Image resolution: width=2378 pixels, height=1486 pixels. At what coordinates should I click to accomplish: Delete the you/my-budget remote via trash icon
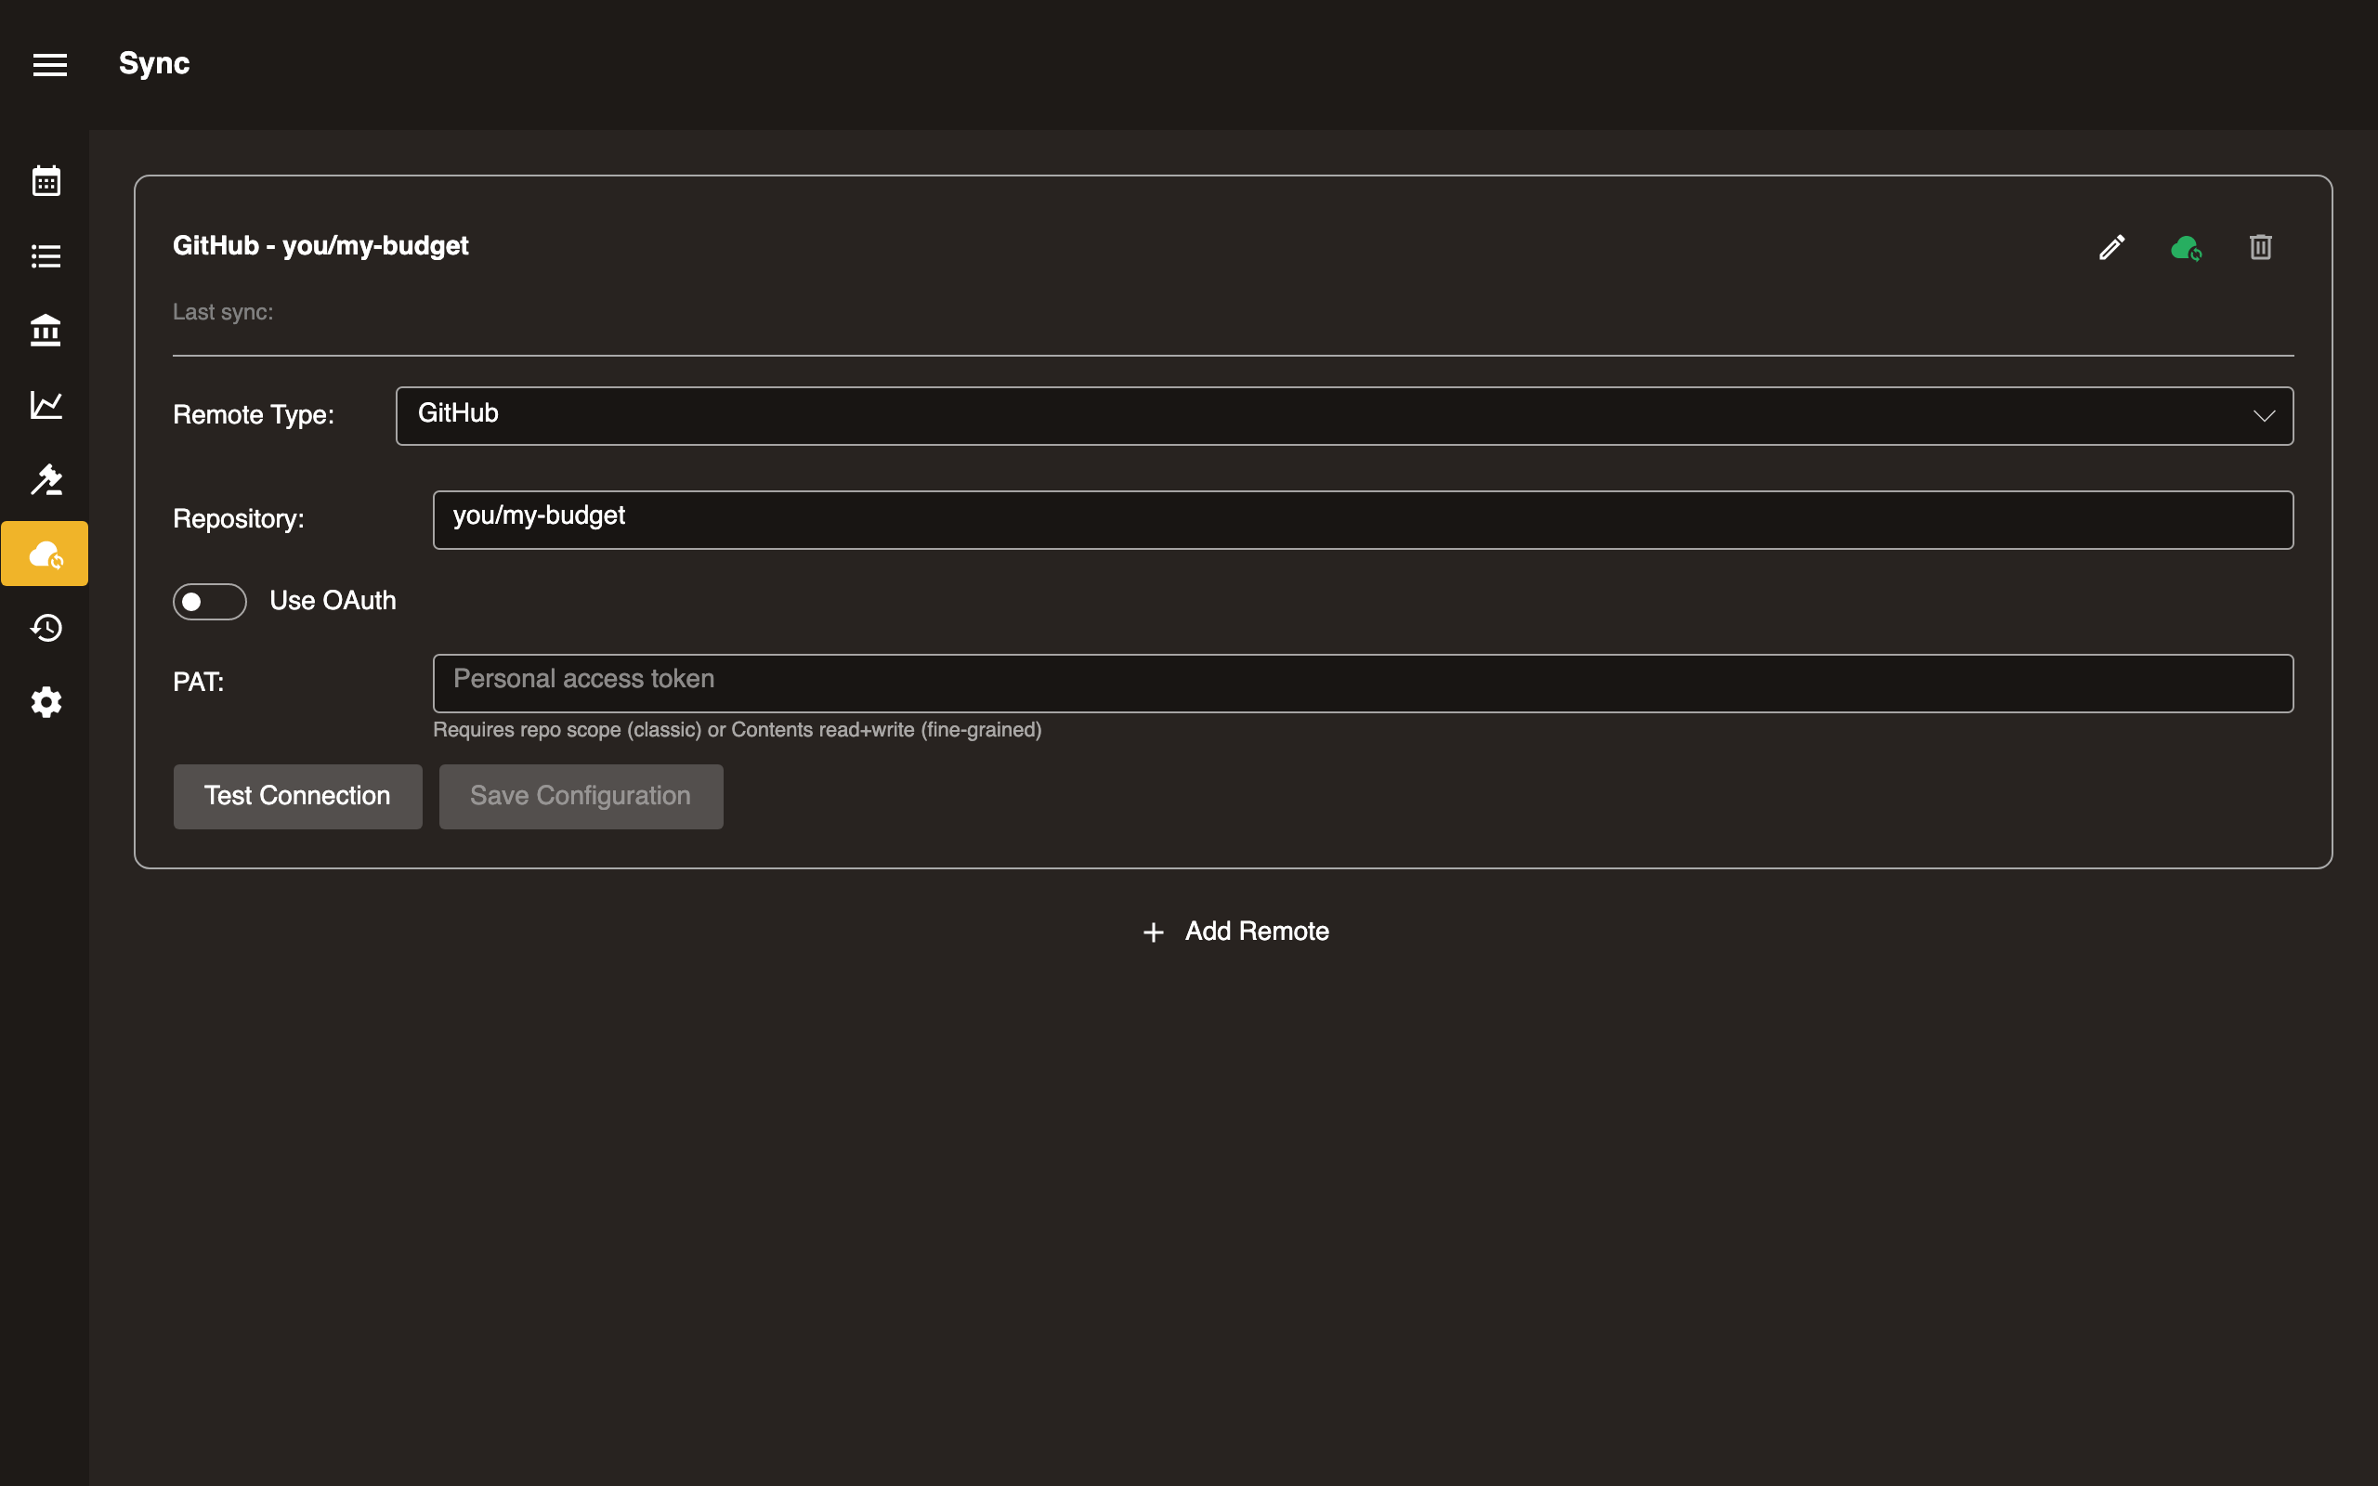[2259, 247]
